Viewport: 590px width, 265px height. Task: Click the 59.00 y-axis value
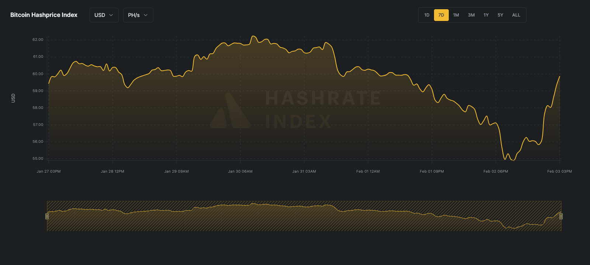pos(38,91)
